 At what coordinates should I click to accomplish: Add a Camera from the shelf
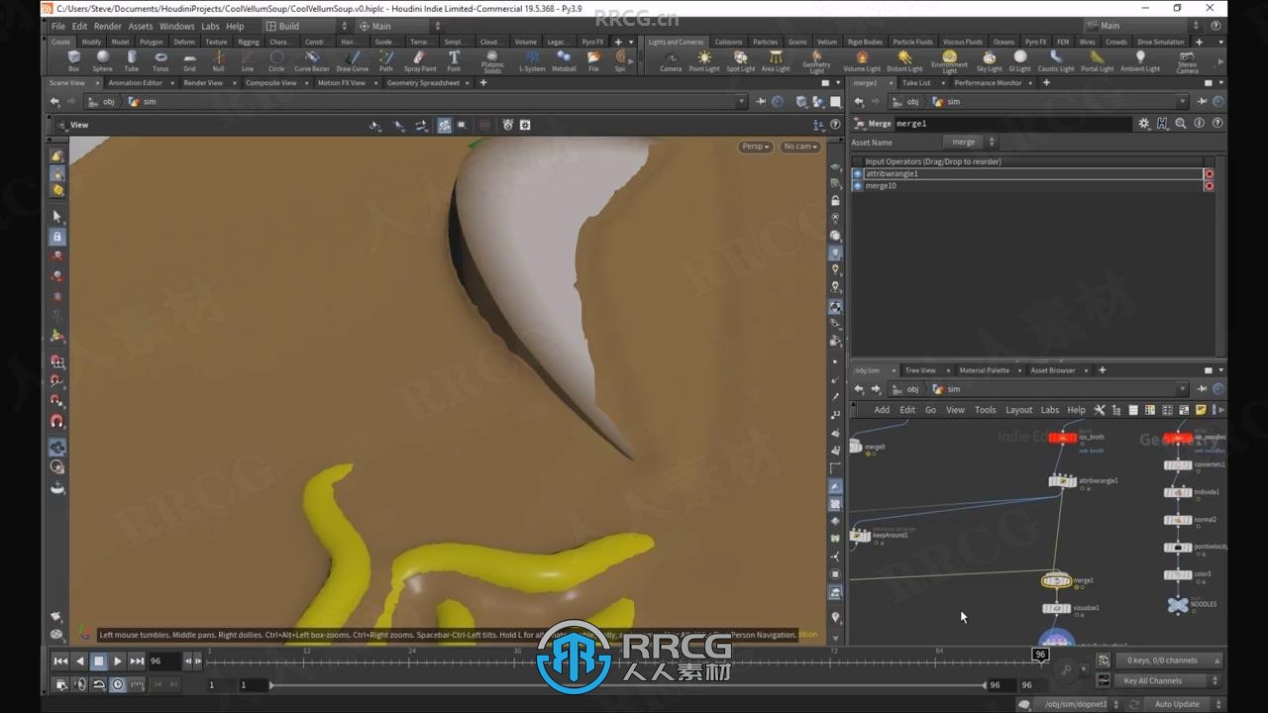coord(671,61)
